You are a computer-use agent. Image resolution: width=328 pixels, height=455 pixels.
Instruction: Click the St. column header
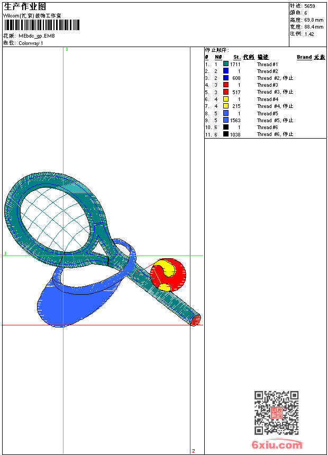[237, 57]
